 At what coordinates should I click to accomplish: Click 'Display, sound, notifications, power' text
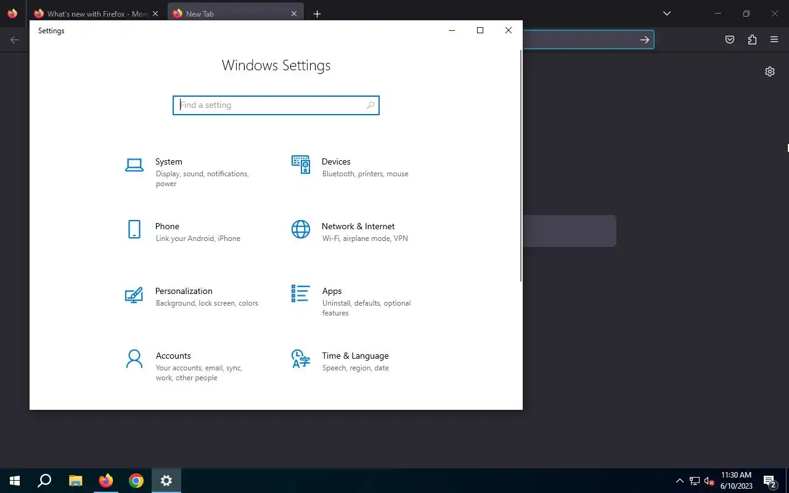tap(202, 179)
